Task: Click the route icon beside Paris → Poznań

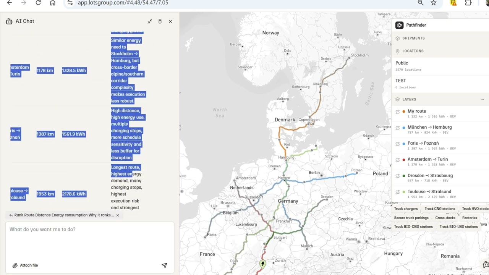Action: click(397, 144)
